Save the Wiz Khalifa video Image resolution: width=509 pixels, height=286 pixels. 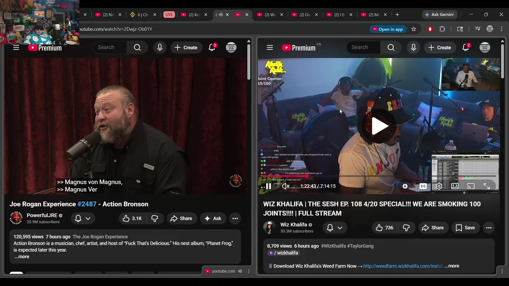(465, 228)
